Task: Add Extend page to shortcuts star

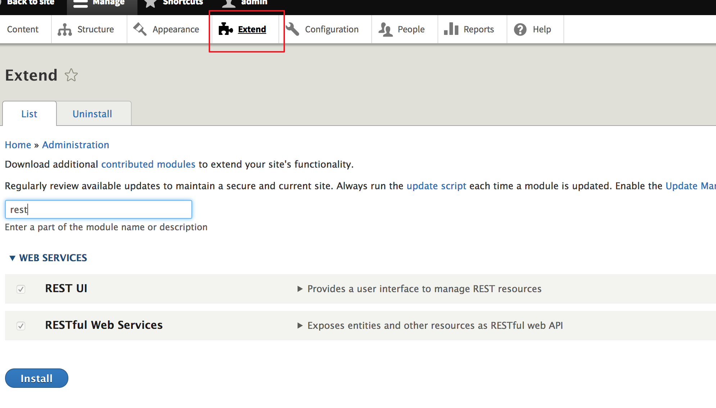Action: coord(71,75)
